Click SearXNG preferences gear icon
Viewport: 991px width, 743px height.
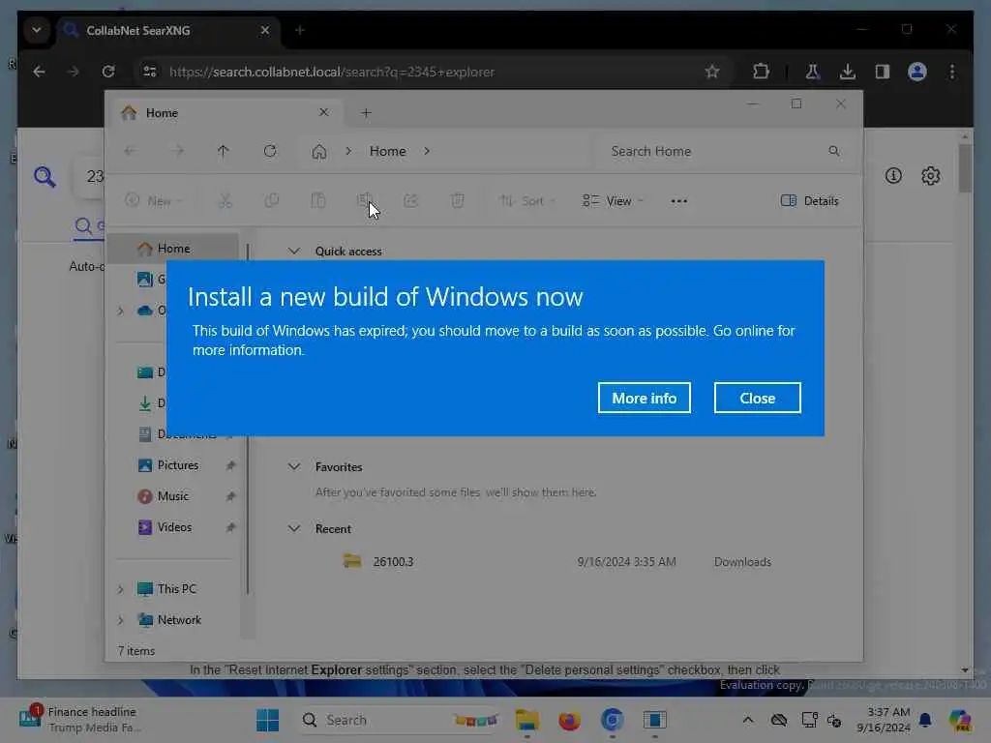pos(930,176)
